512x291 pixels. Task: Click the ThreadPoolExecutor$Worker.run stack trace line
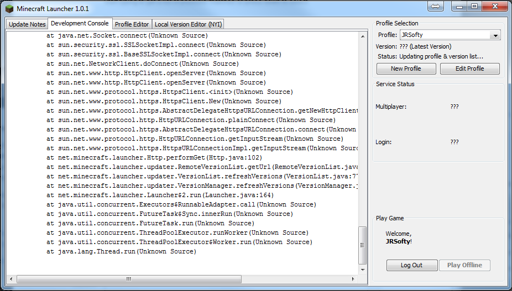click(179, 242)
